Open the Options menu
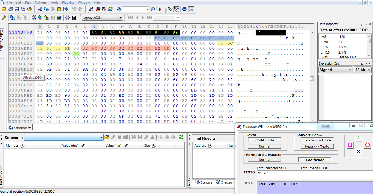 click(x=41, y=2)
